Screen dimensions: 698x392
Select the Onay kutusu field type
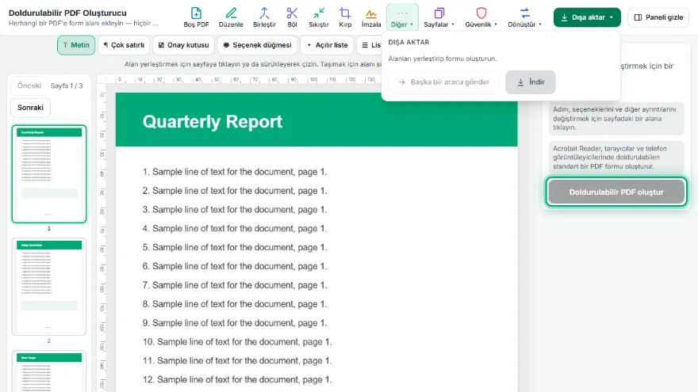point(183,45)
